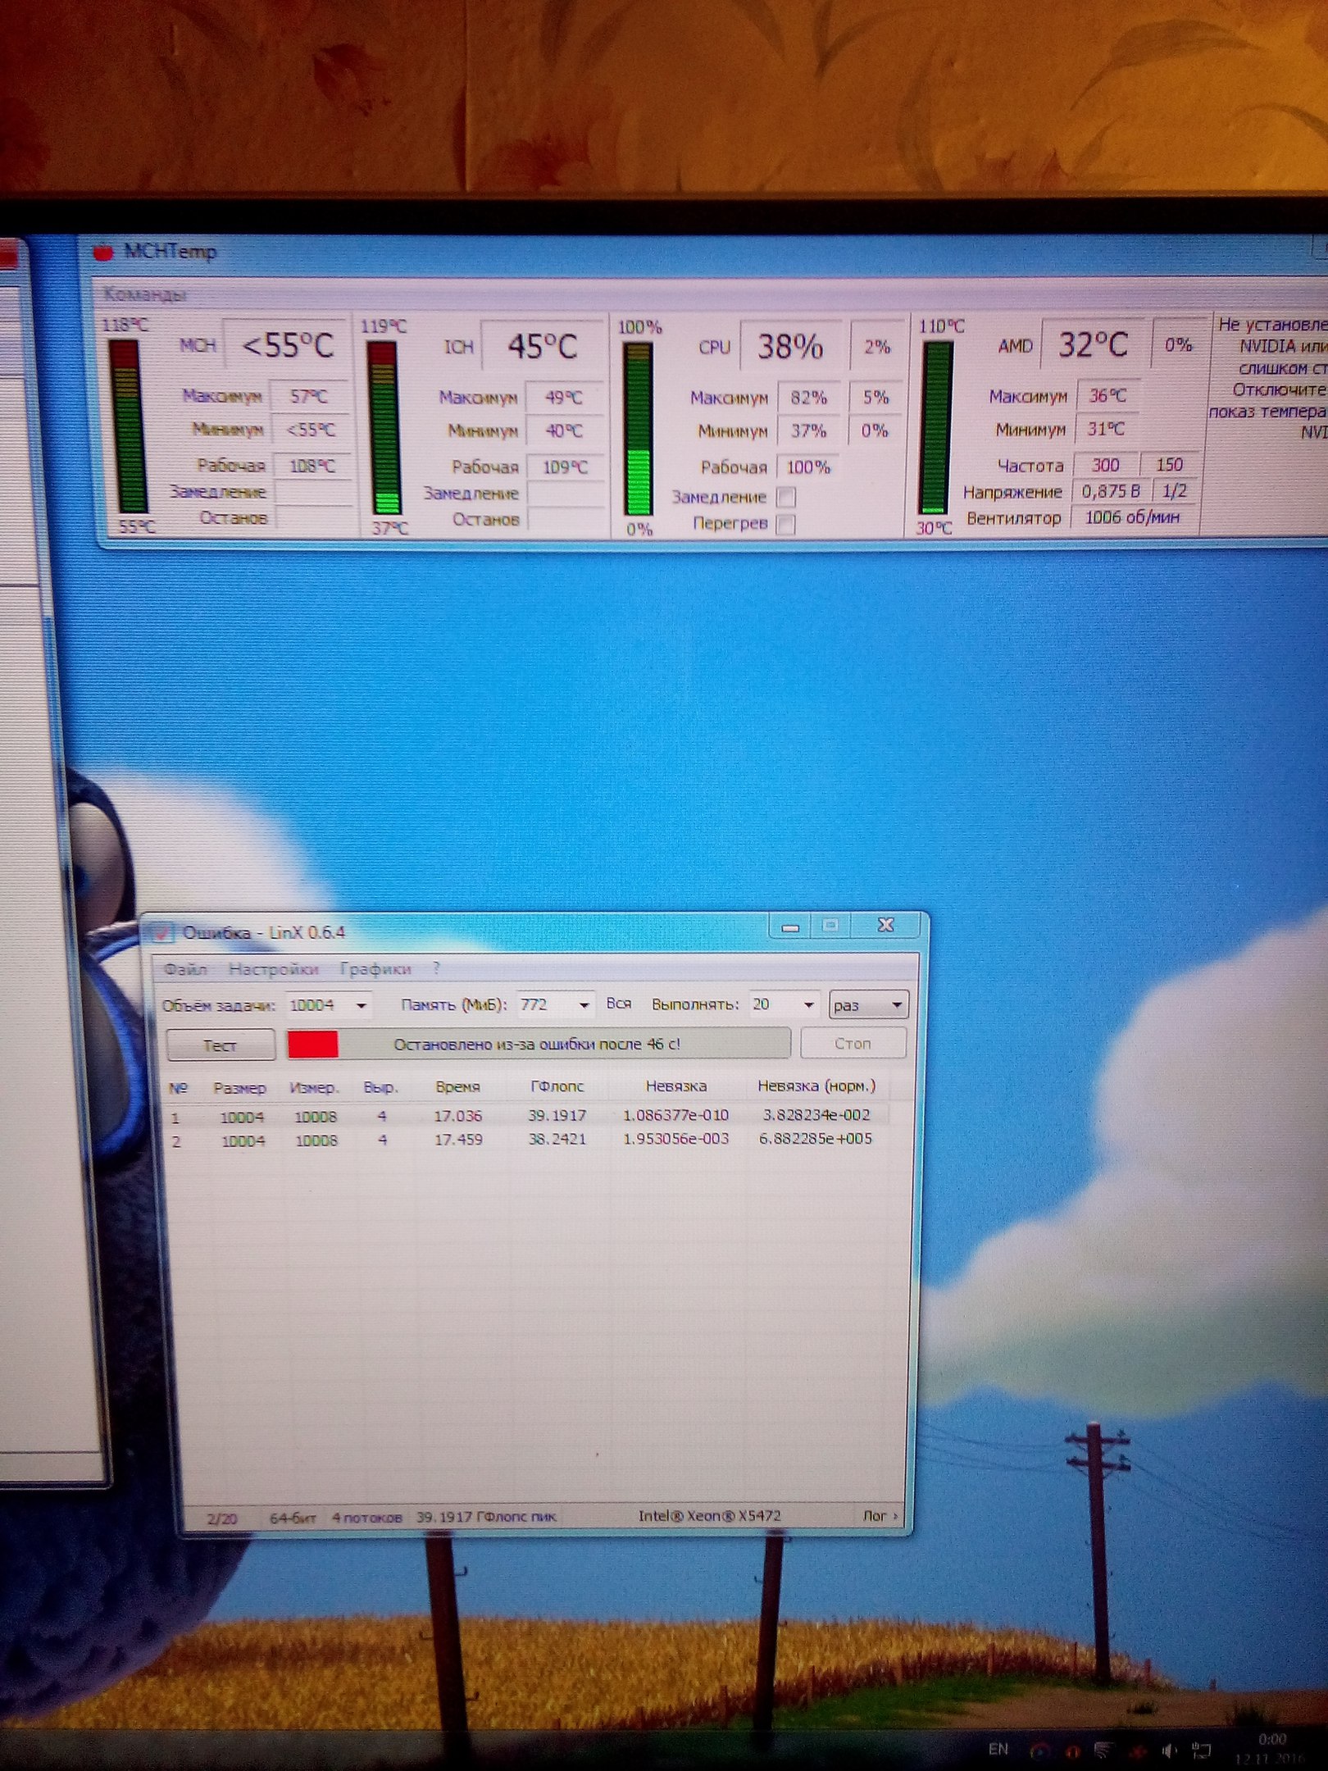The height and width of the screenshot is (1771, 1328).
Task: Click the 2/20 status bar entry
Action: pyautogui.click(x=222, y=1518)
